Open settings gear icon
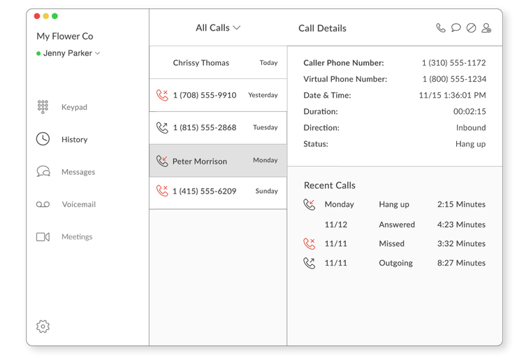The width and height of the screenshot is (524, 360). point(43,326)
